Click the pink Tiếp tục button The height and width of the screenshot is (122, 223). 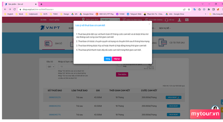117,59
